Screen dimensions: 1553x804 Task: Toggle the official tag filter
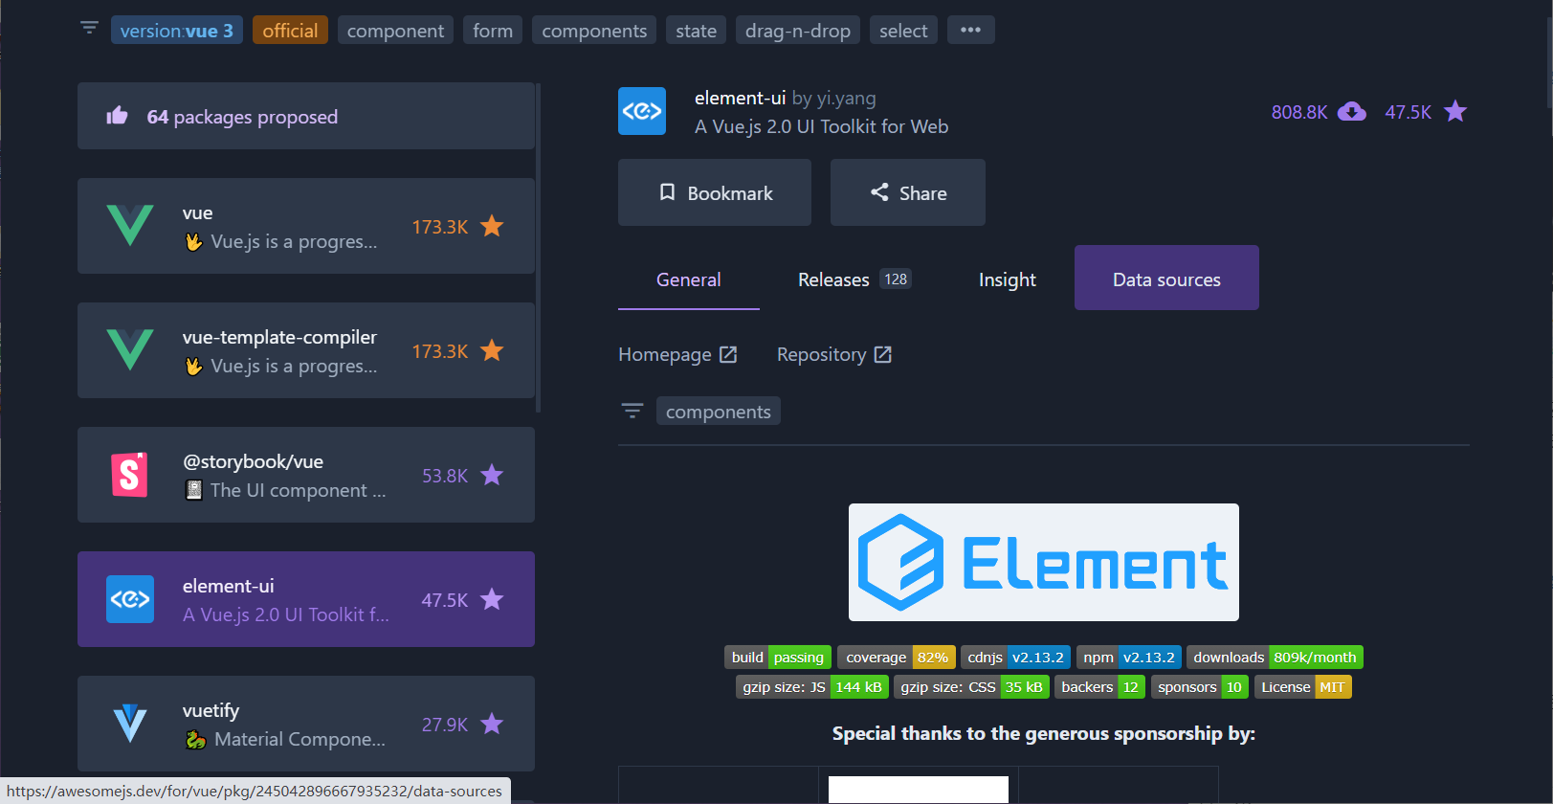click(x=290, y=31)
